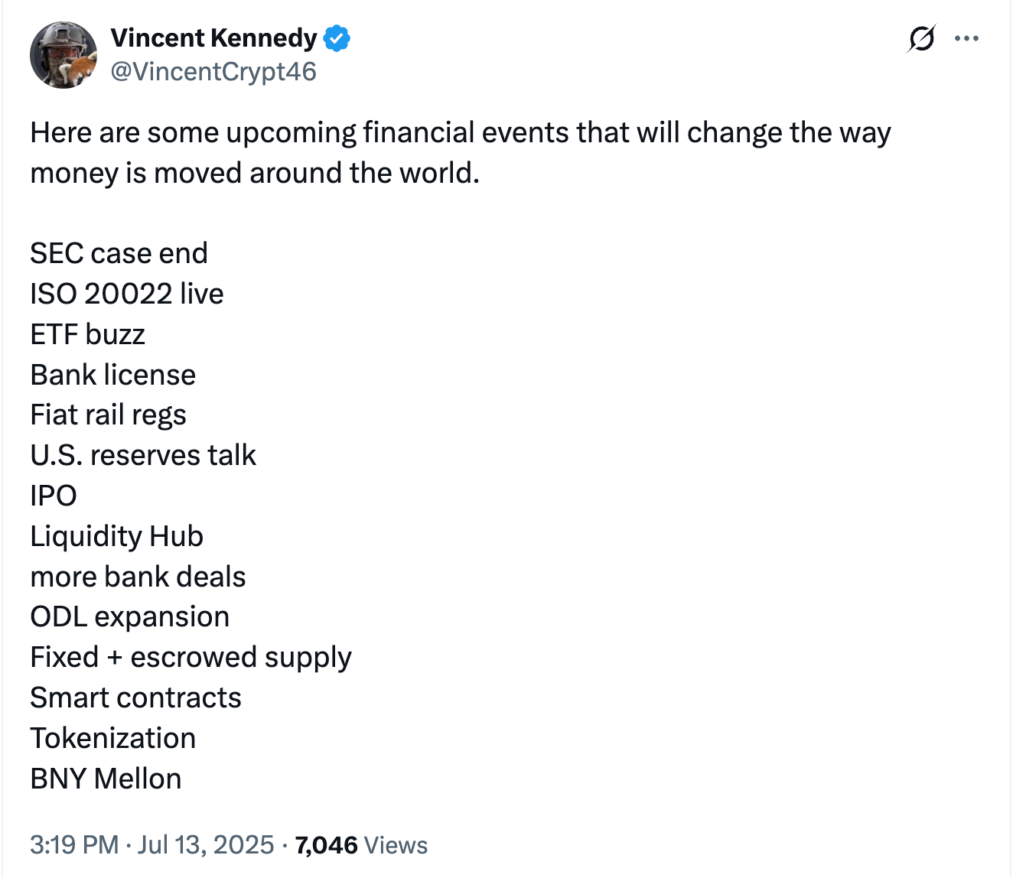1013x878 pixels.
Task: Click Vincent Kennedy's profile avatar
Action: click(64, 55)
